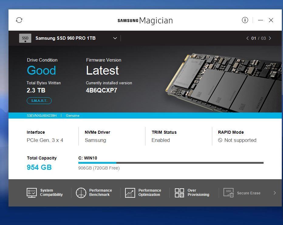Expand the drive selection dropdown arrow
Screen dimensions: 283x225
tap(115, 38)
